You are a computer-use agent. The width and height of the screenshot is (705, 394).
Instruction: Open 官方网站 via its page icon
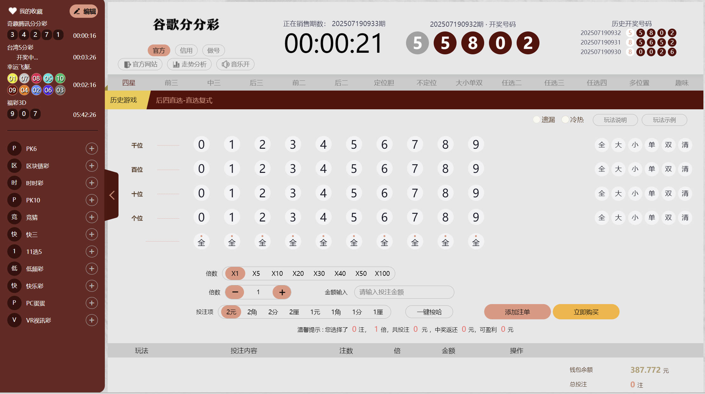[x=127, y=64]
